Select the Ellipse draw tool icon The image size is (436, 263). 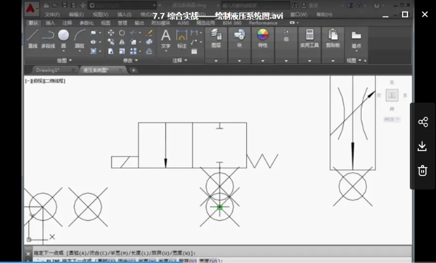point(93,42)
